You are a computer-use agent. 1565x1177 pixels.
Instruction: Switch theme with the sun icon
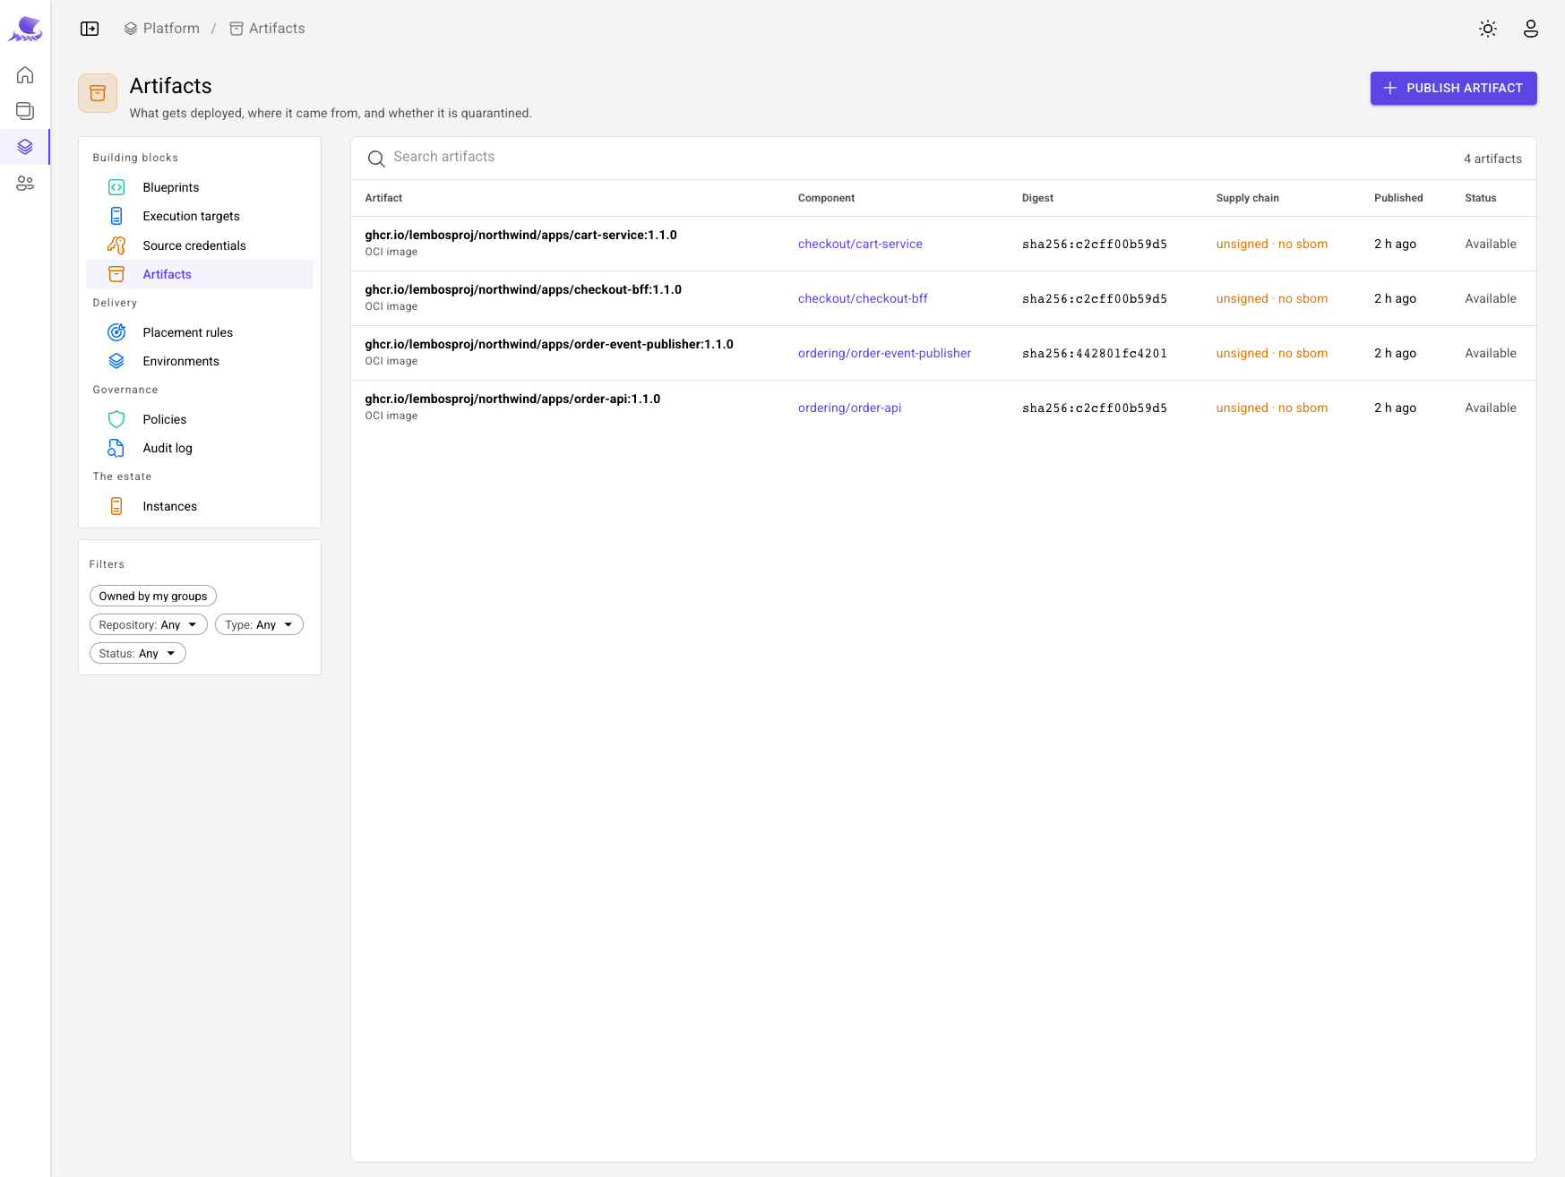coord(1488,29)
